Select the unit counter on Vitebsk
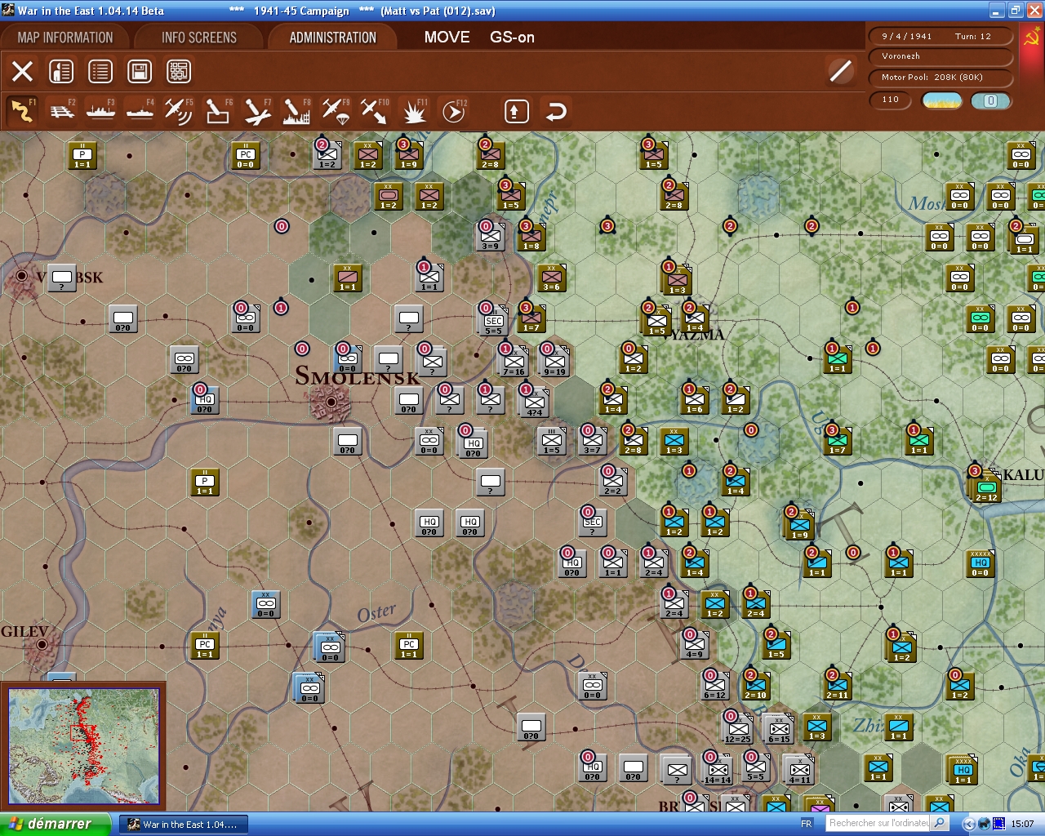This screenshot has width=1045, height=836. (61, 278)
